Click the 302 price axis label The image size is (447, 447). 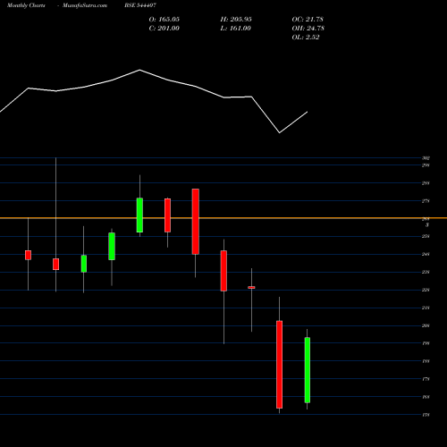(426, 158)
